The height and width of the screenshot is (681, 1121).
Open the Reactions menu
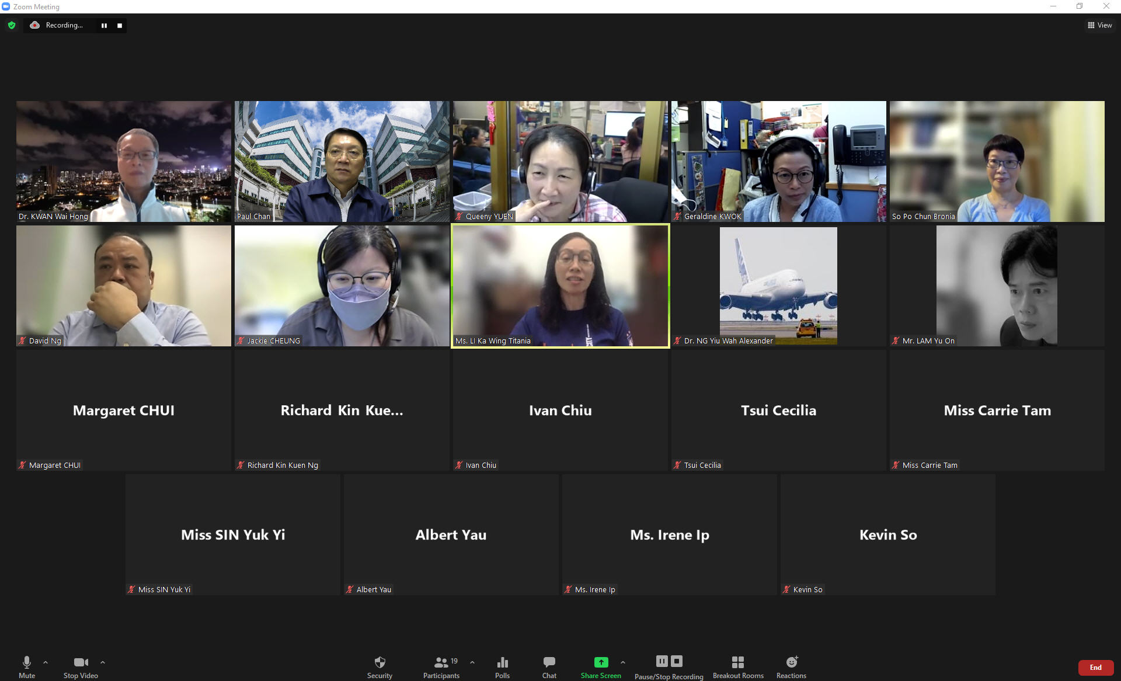pyautogui.click(x=791, y=666)
